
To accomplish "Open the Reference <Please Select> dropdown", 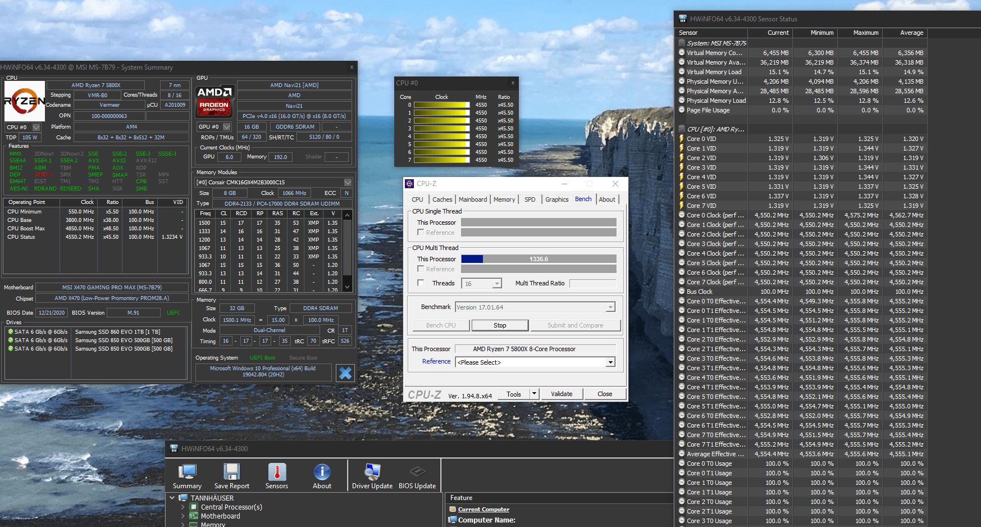I will pos(610,362).
